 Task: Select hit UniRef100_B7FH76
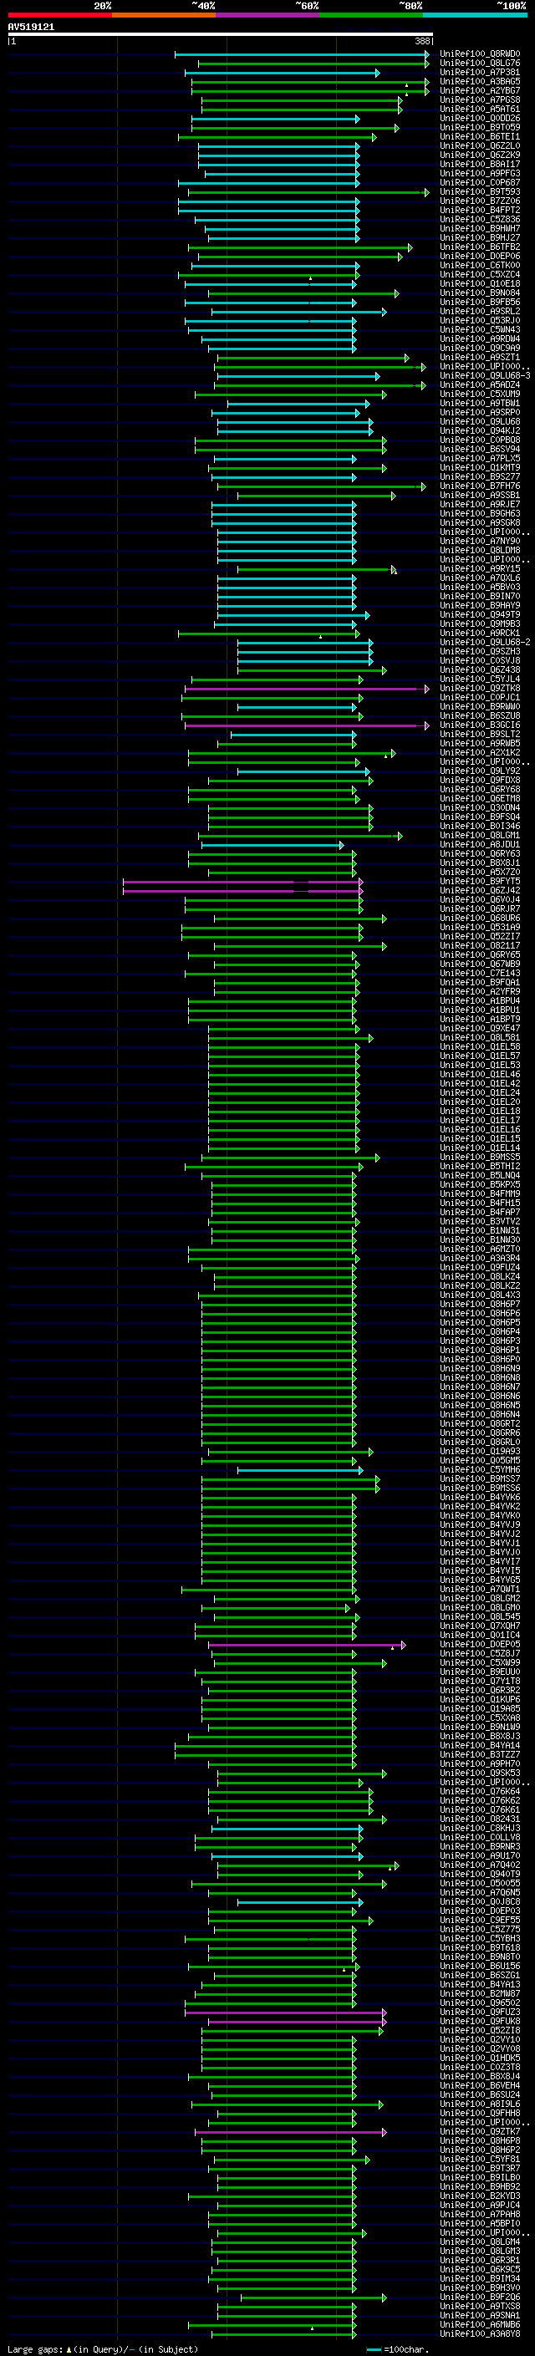480,486
